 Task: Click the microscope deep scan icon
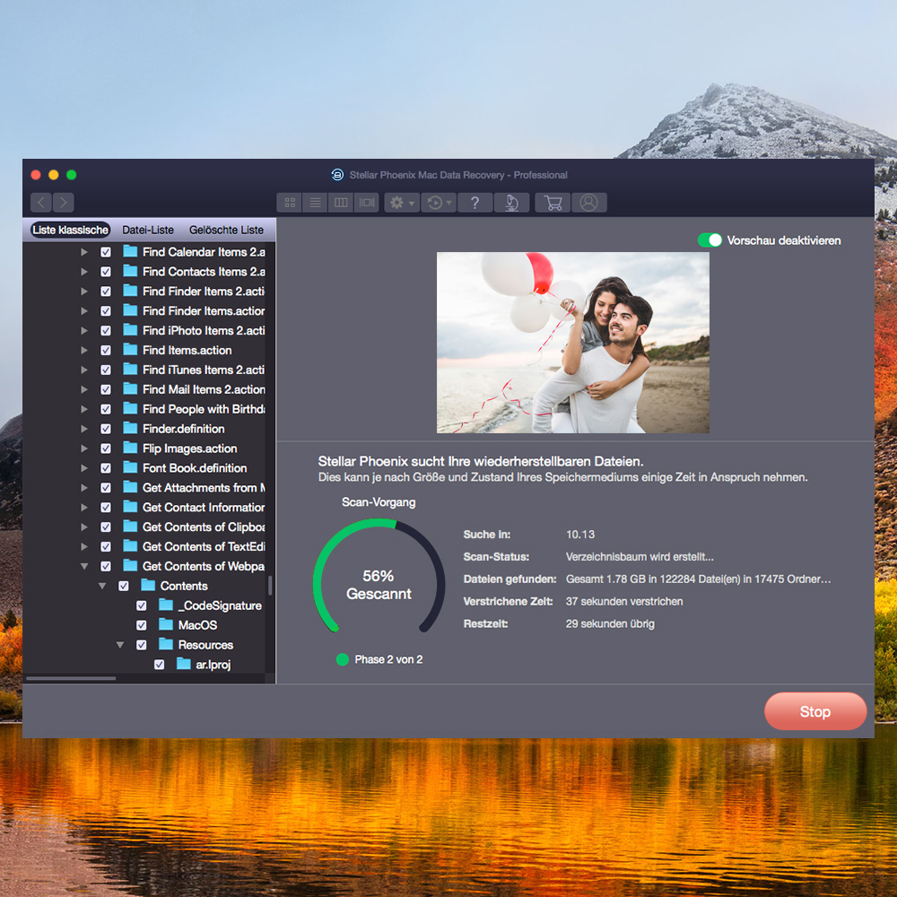tap(512, 203)
